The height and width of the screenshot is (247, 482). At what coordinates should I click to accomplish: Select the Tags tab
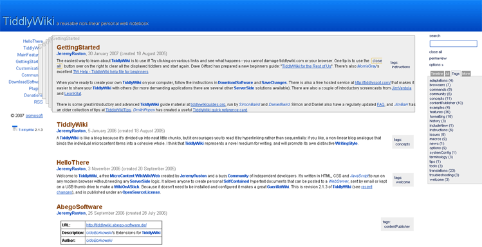456,74
